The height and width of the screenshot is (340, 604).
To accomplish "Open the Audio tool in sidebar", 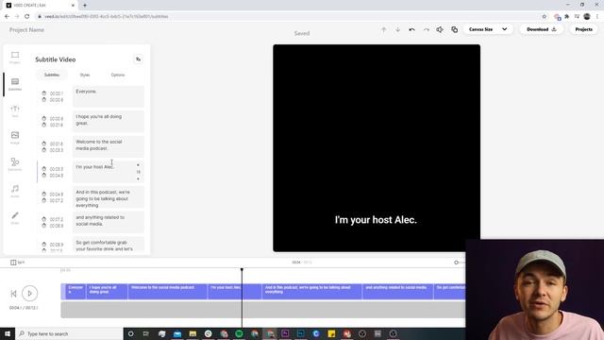I will (15, 191).
